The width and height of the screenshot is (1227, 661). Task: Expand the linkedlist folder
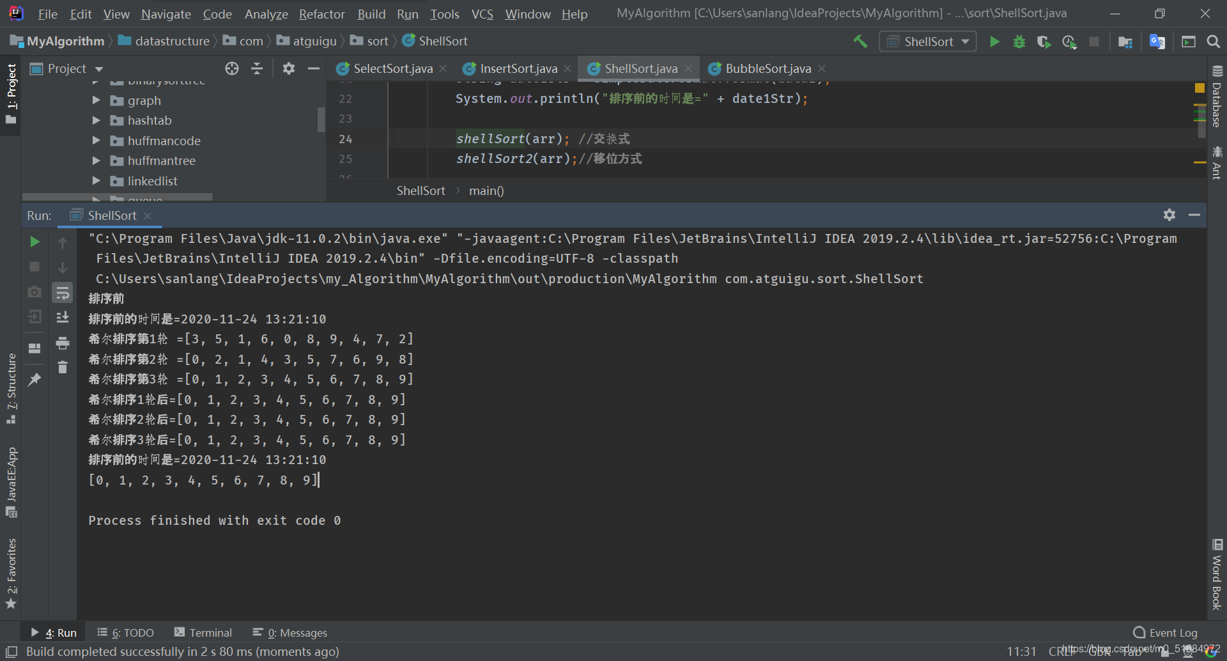click(x=96, y=181)
